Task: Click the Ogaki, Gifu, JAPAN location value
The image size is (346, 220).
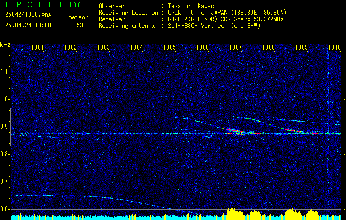Action: (x=227, y=13)
